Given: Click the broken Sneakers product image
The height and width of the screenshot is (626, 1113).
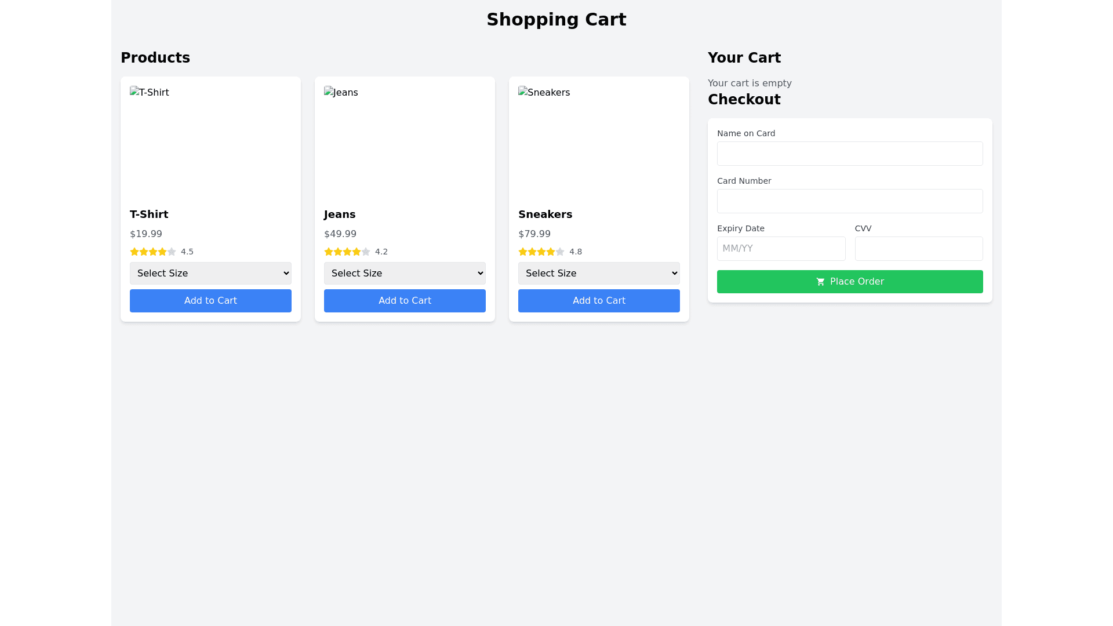Looking at the screenshot, I should pos(544,93).
